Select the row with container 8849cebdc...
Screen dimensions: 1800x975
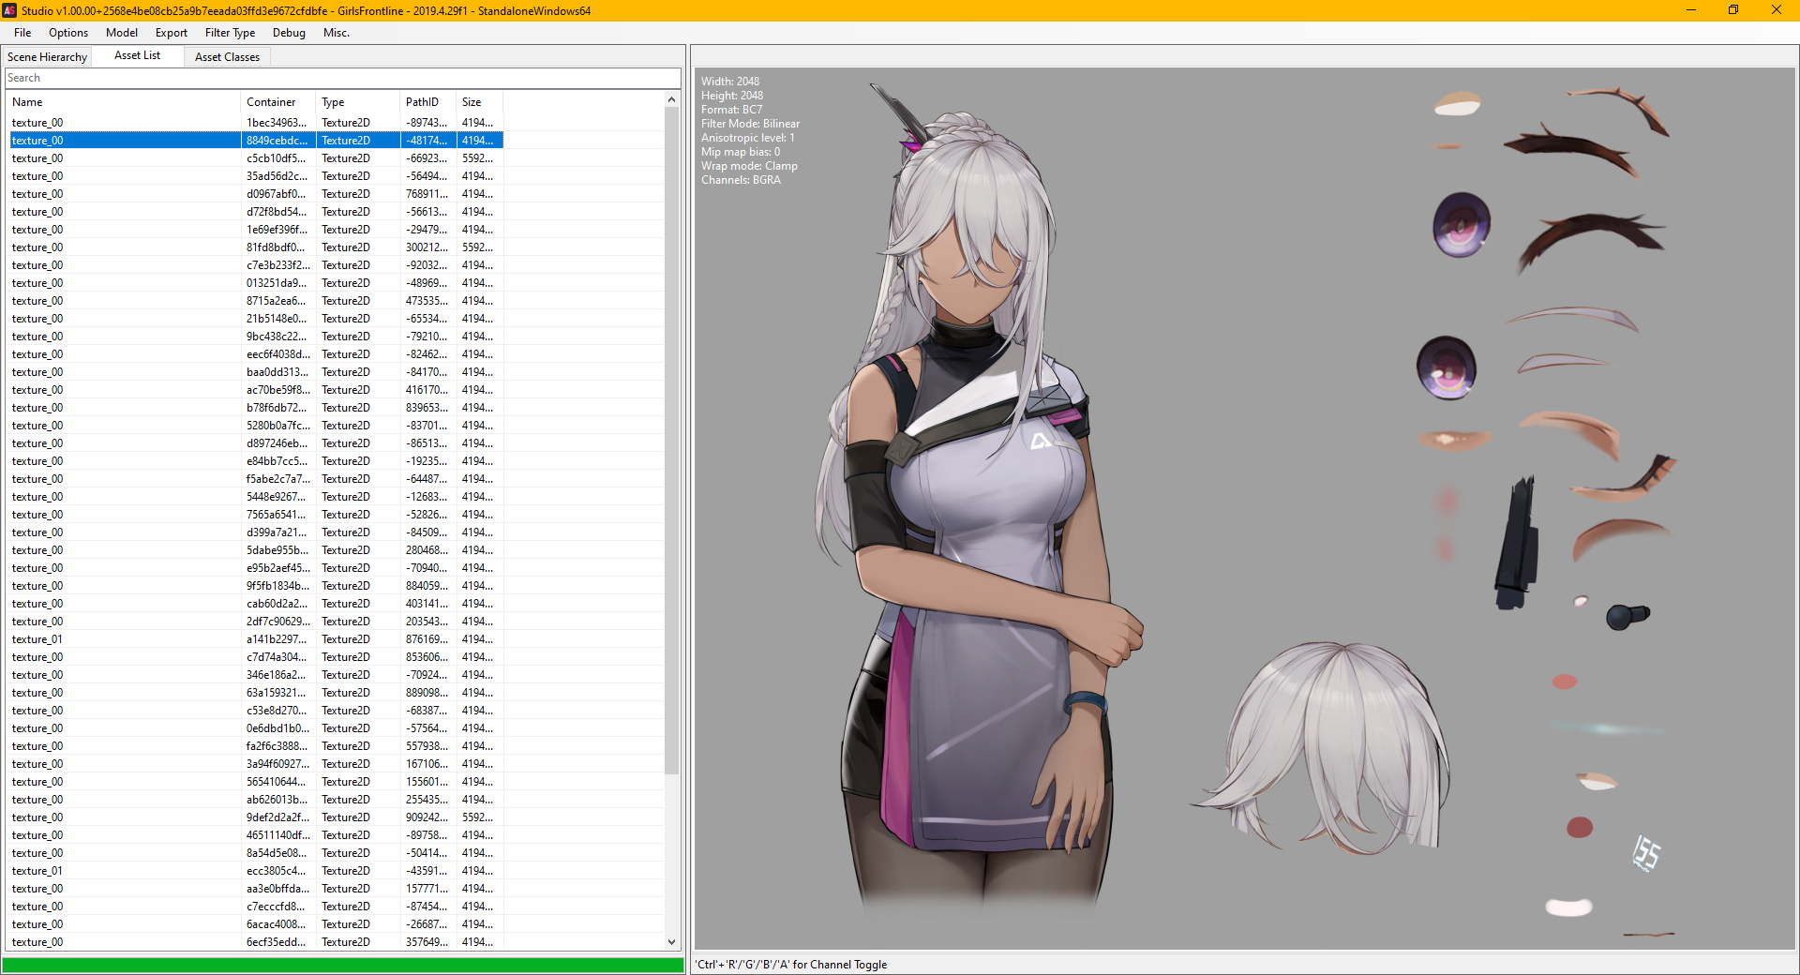coord(256,141)
